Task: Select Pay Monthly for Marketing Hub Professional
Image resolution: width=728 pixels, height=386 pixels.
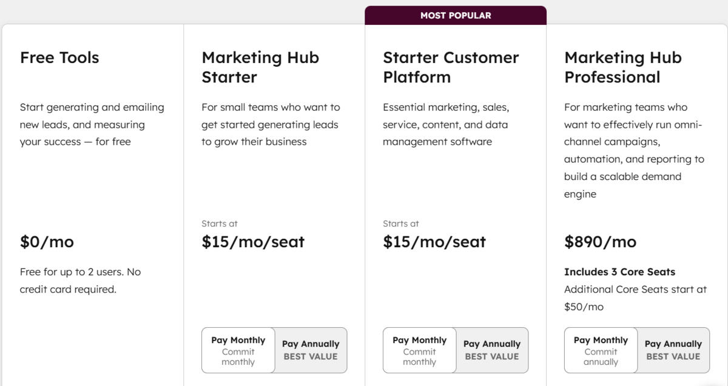Action: (x=600, y=350)
